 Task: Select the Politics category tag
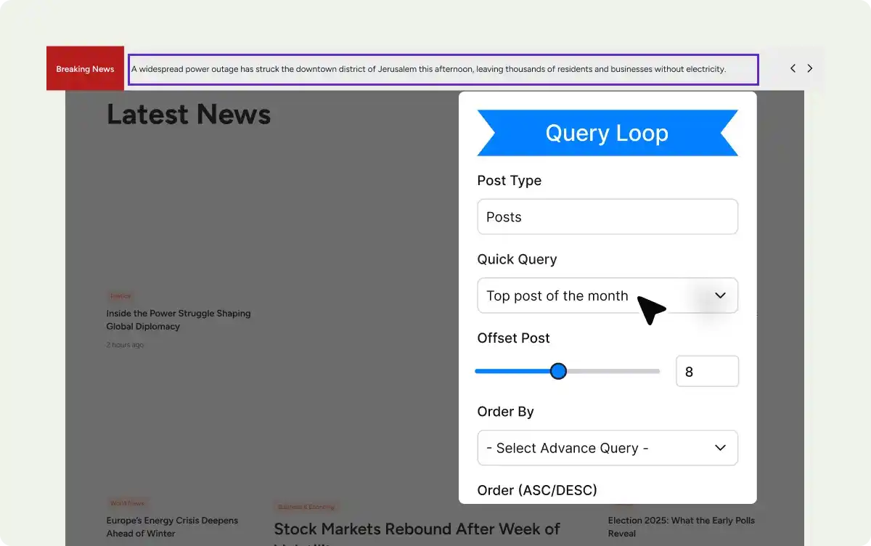120,296
